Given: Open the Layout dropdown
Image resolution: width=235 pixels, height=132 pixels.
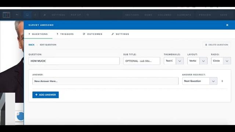Looking at the screenshot, I should [198, 61].
